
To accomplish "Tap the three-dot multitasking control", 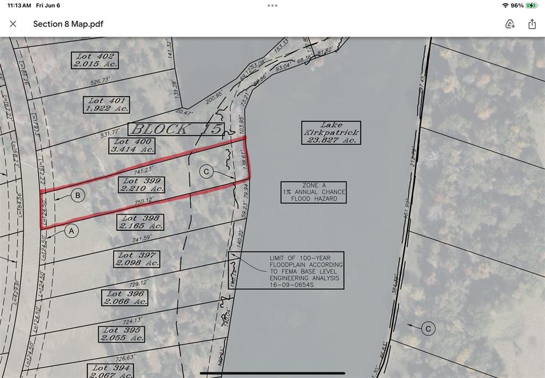I will [x=272, y=5].
